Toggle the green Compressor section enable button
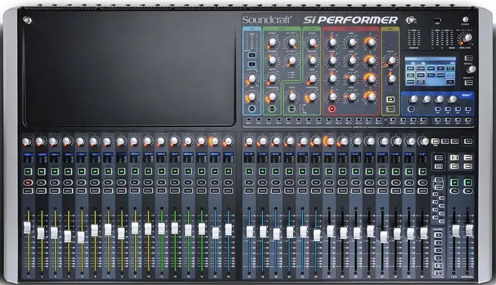496x285 pixels. tap(291, 108)
